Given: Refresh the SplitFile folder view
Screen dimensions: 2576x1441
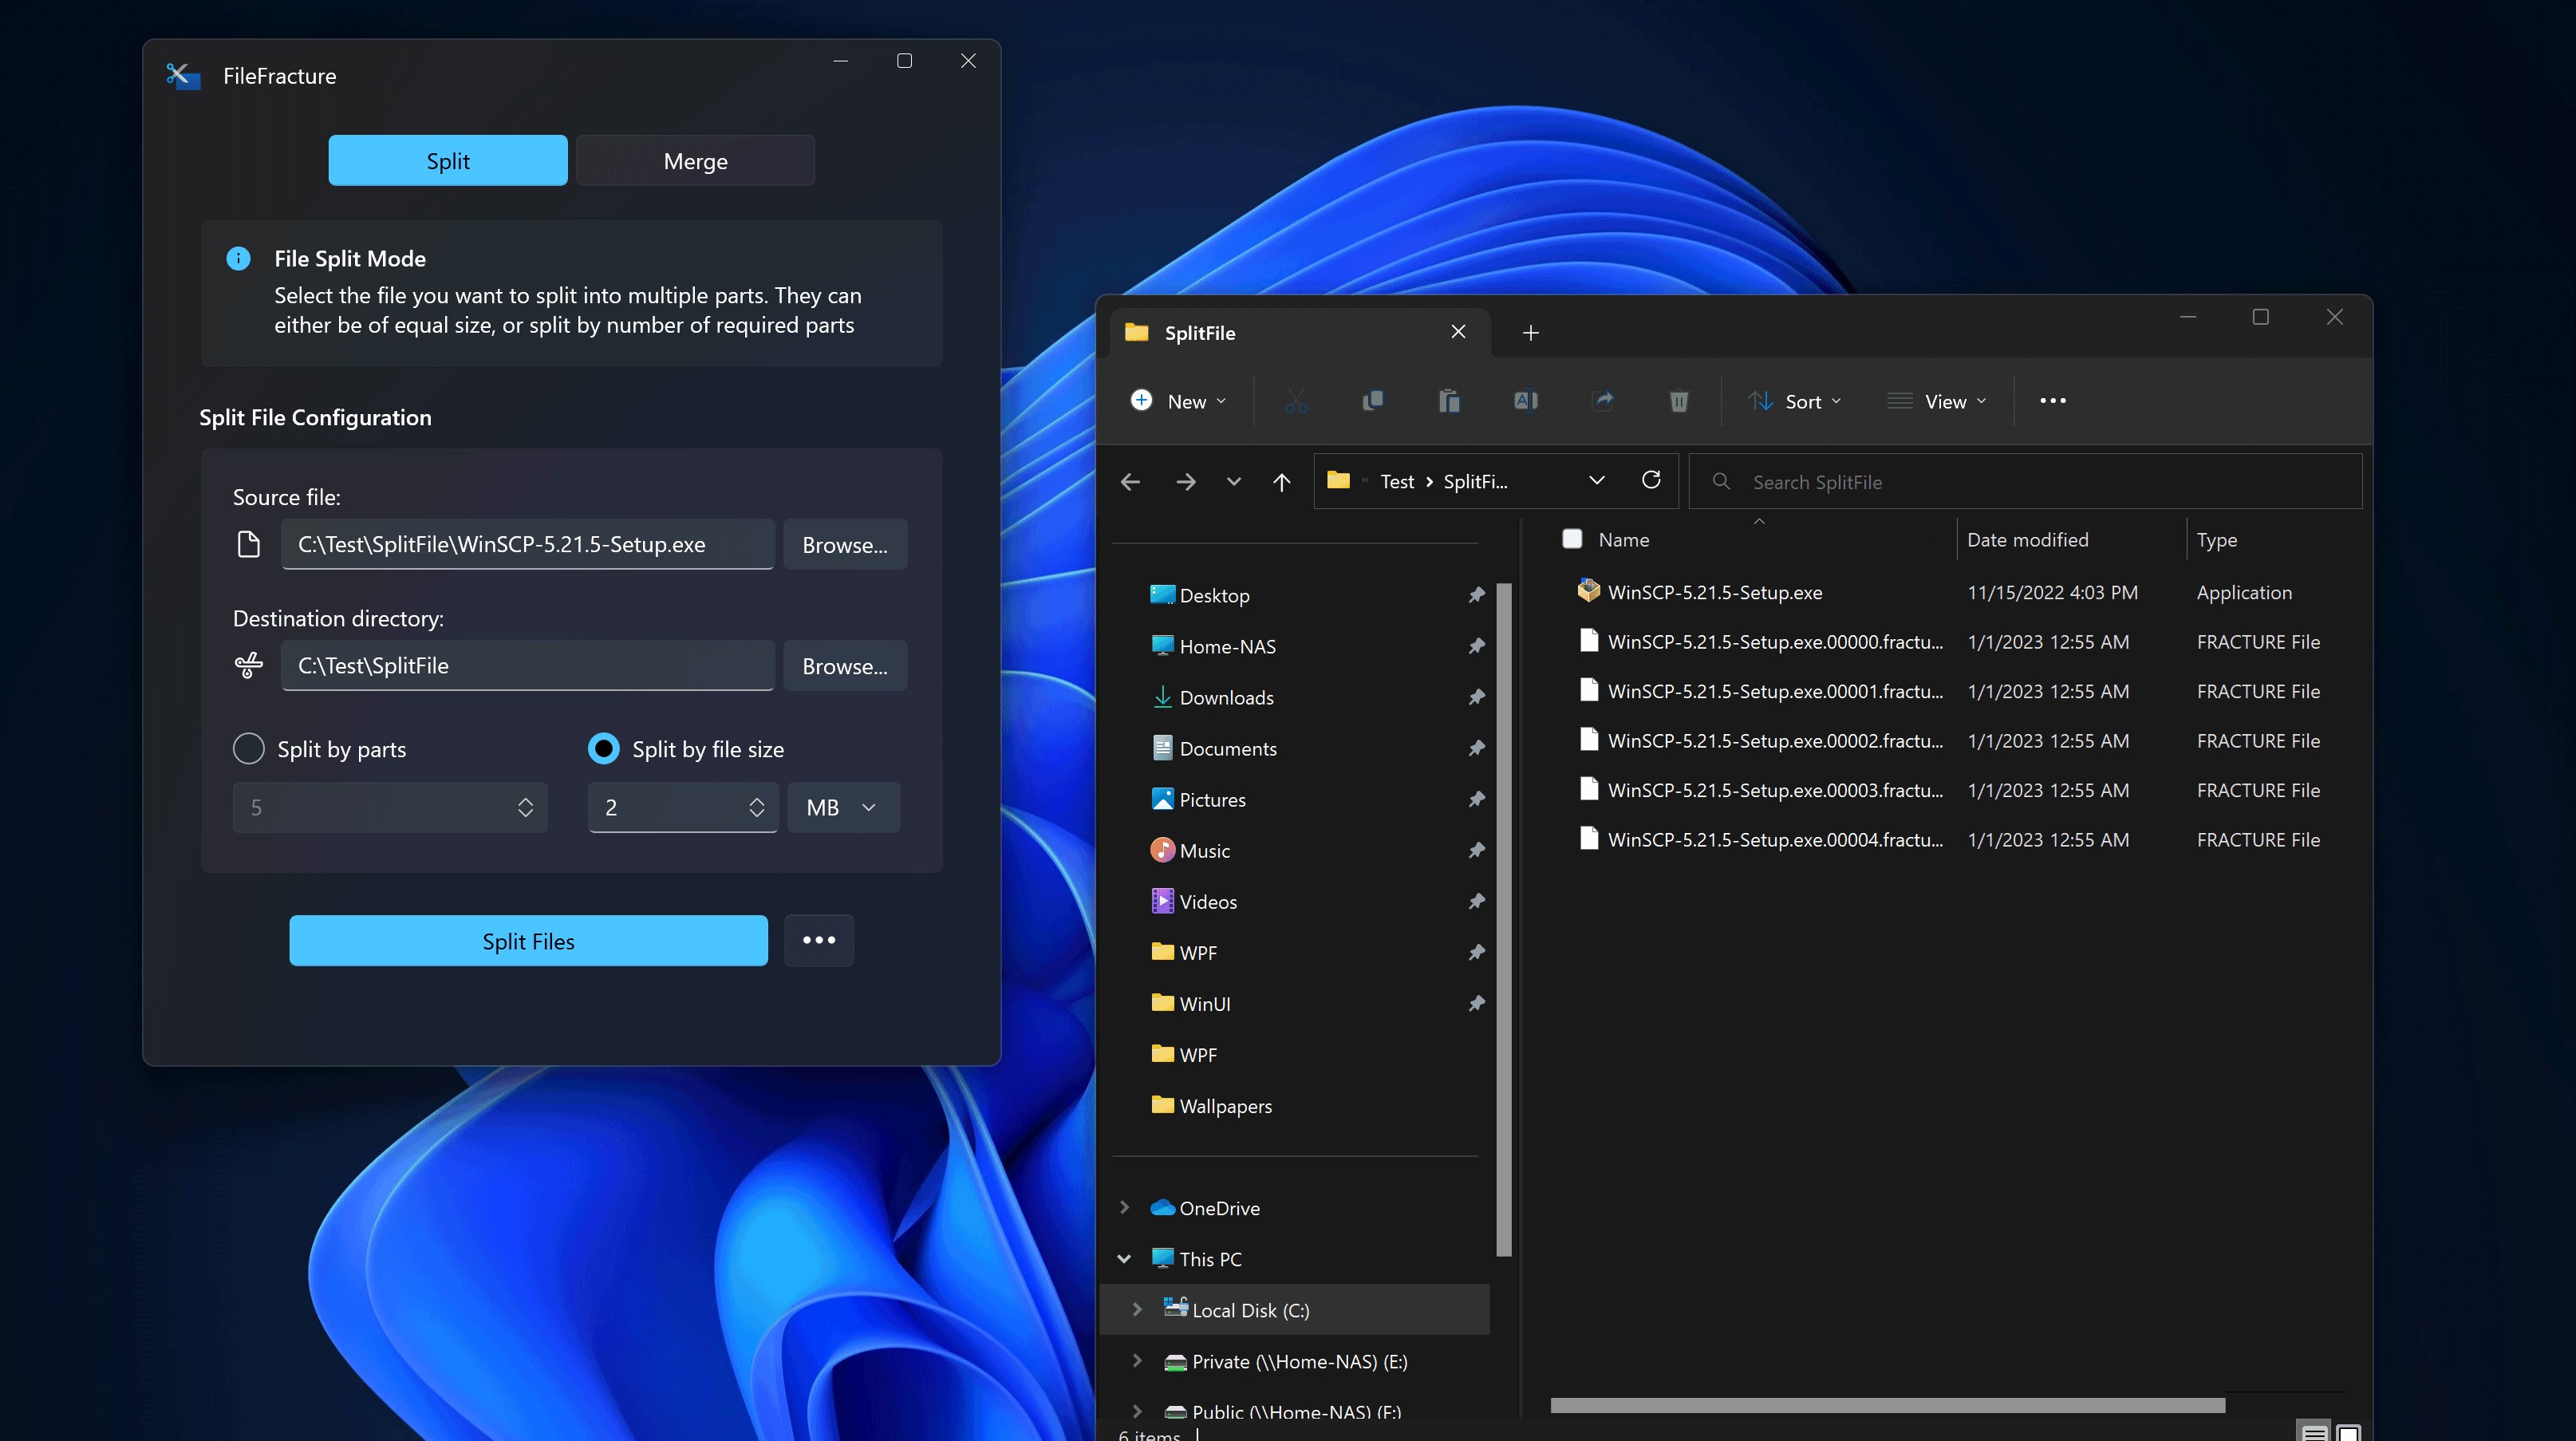Looking at the screenshot, I should (1651, 481).
